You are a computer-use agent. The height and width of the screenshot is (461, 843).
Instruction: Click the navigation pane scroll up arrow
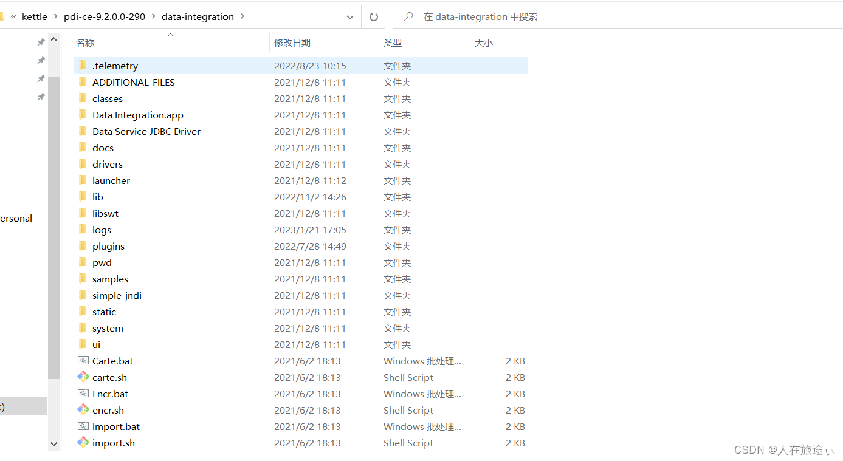(54, 40)
